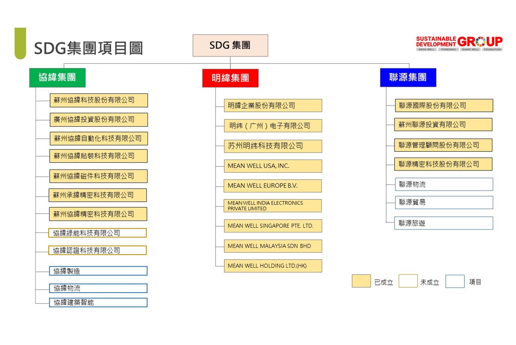Image resolution: width=516 pixels, height=345 pixels.
Task: Click the 蘇州協緯科技股份有限公司 box
Action: [x=98, y=100]
